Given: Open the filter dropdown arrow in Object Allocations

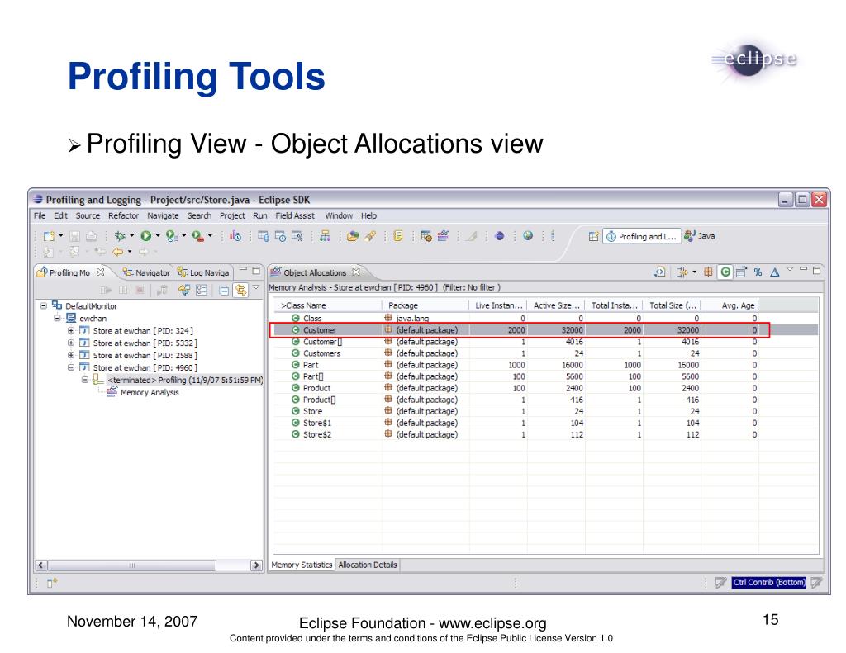Looking at the screenshot, I should click(x=694, y=272).
